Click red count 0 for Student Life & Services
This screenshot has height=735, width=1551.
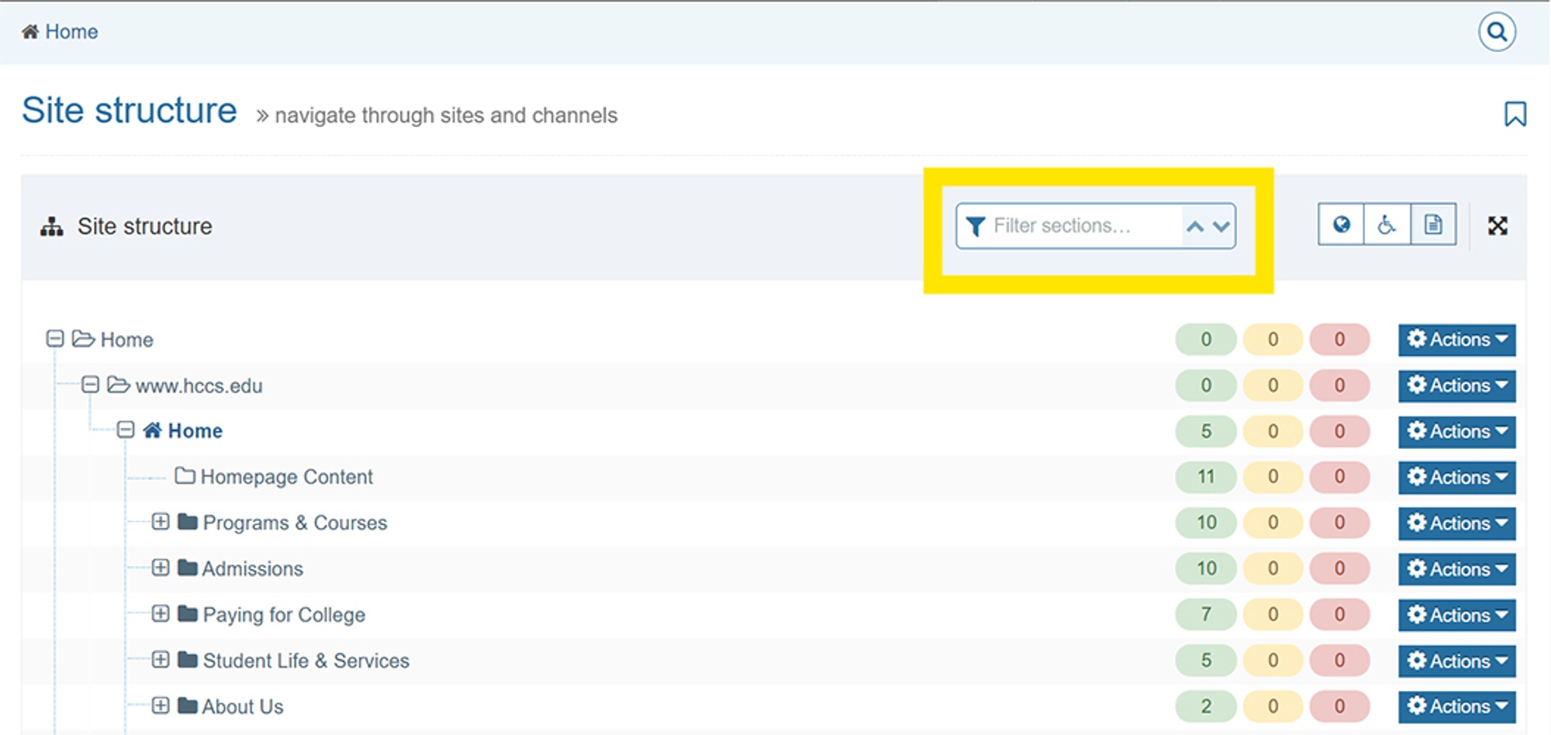click(x=1339, y=660)
